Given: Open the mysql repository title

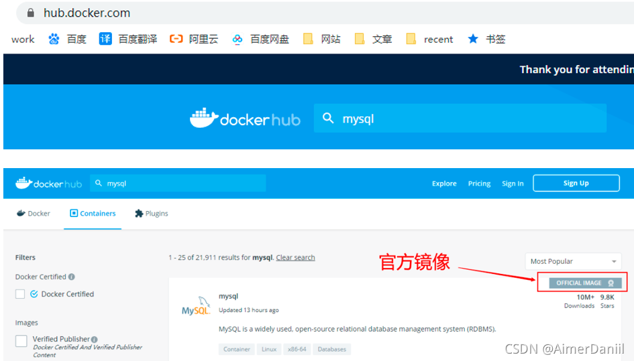Looking at the screenshot, I should (229, 296).
